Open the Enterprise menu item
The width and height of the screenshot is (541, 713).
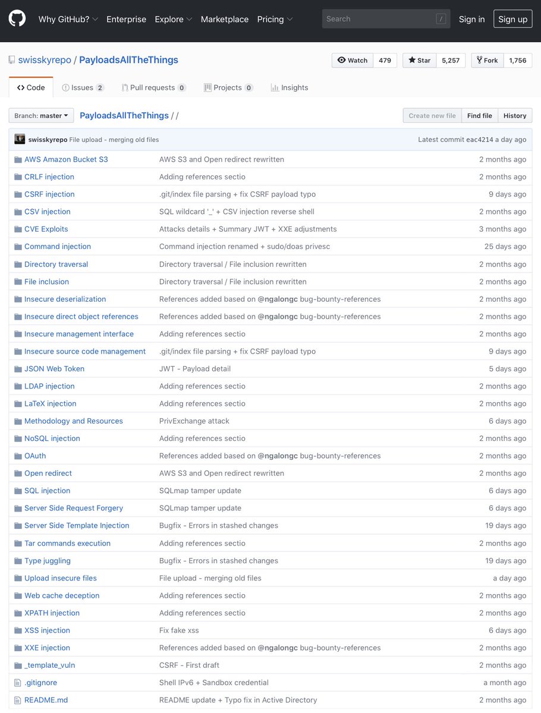(126, 19)
